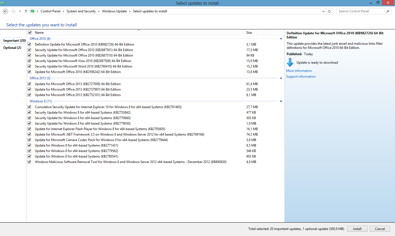
Task: Go up one level with the Up arrow
Action: click(26, 11)
